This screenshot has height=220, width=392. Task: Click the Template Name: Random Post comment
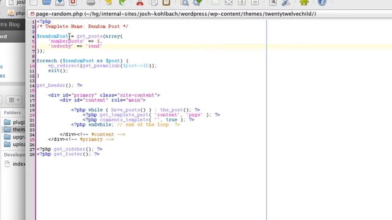82,26
